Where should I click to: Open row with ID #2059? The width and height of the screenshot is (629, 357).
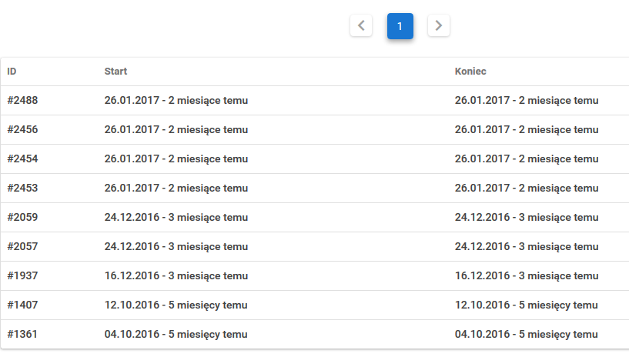22,218
